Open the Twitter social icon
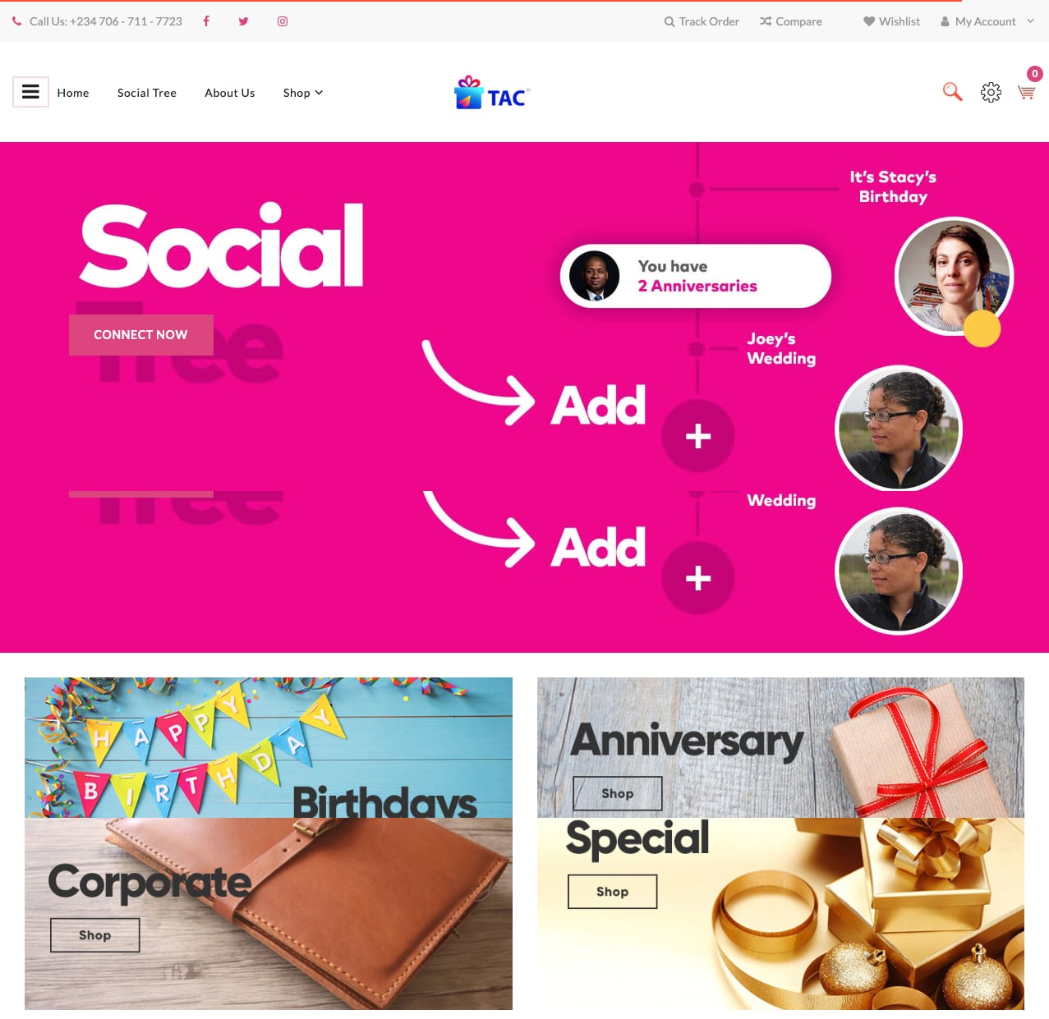The image size is (1049, 1019). [243, 21]
